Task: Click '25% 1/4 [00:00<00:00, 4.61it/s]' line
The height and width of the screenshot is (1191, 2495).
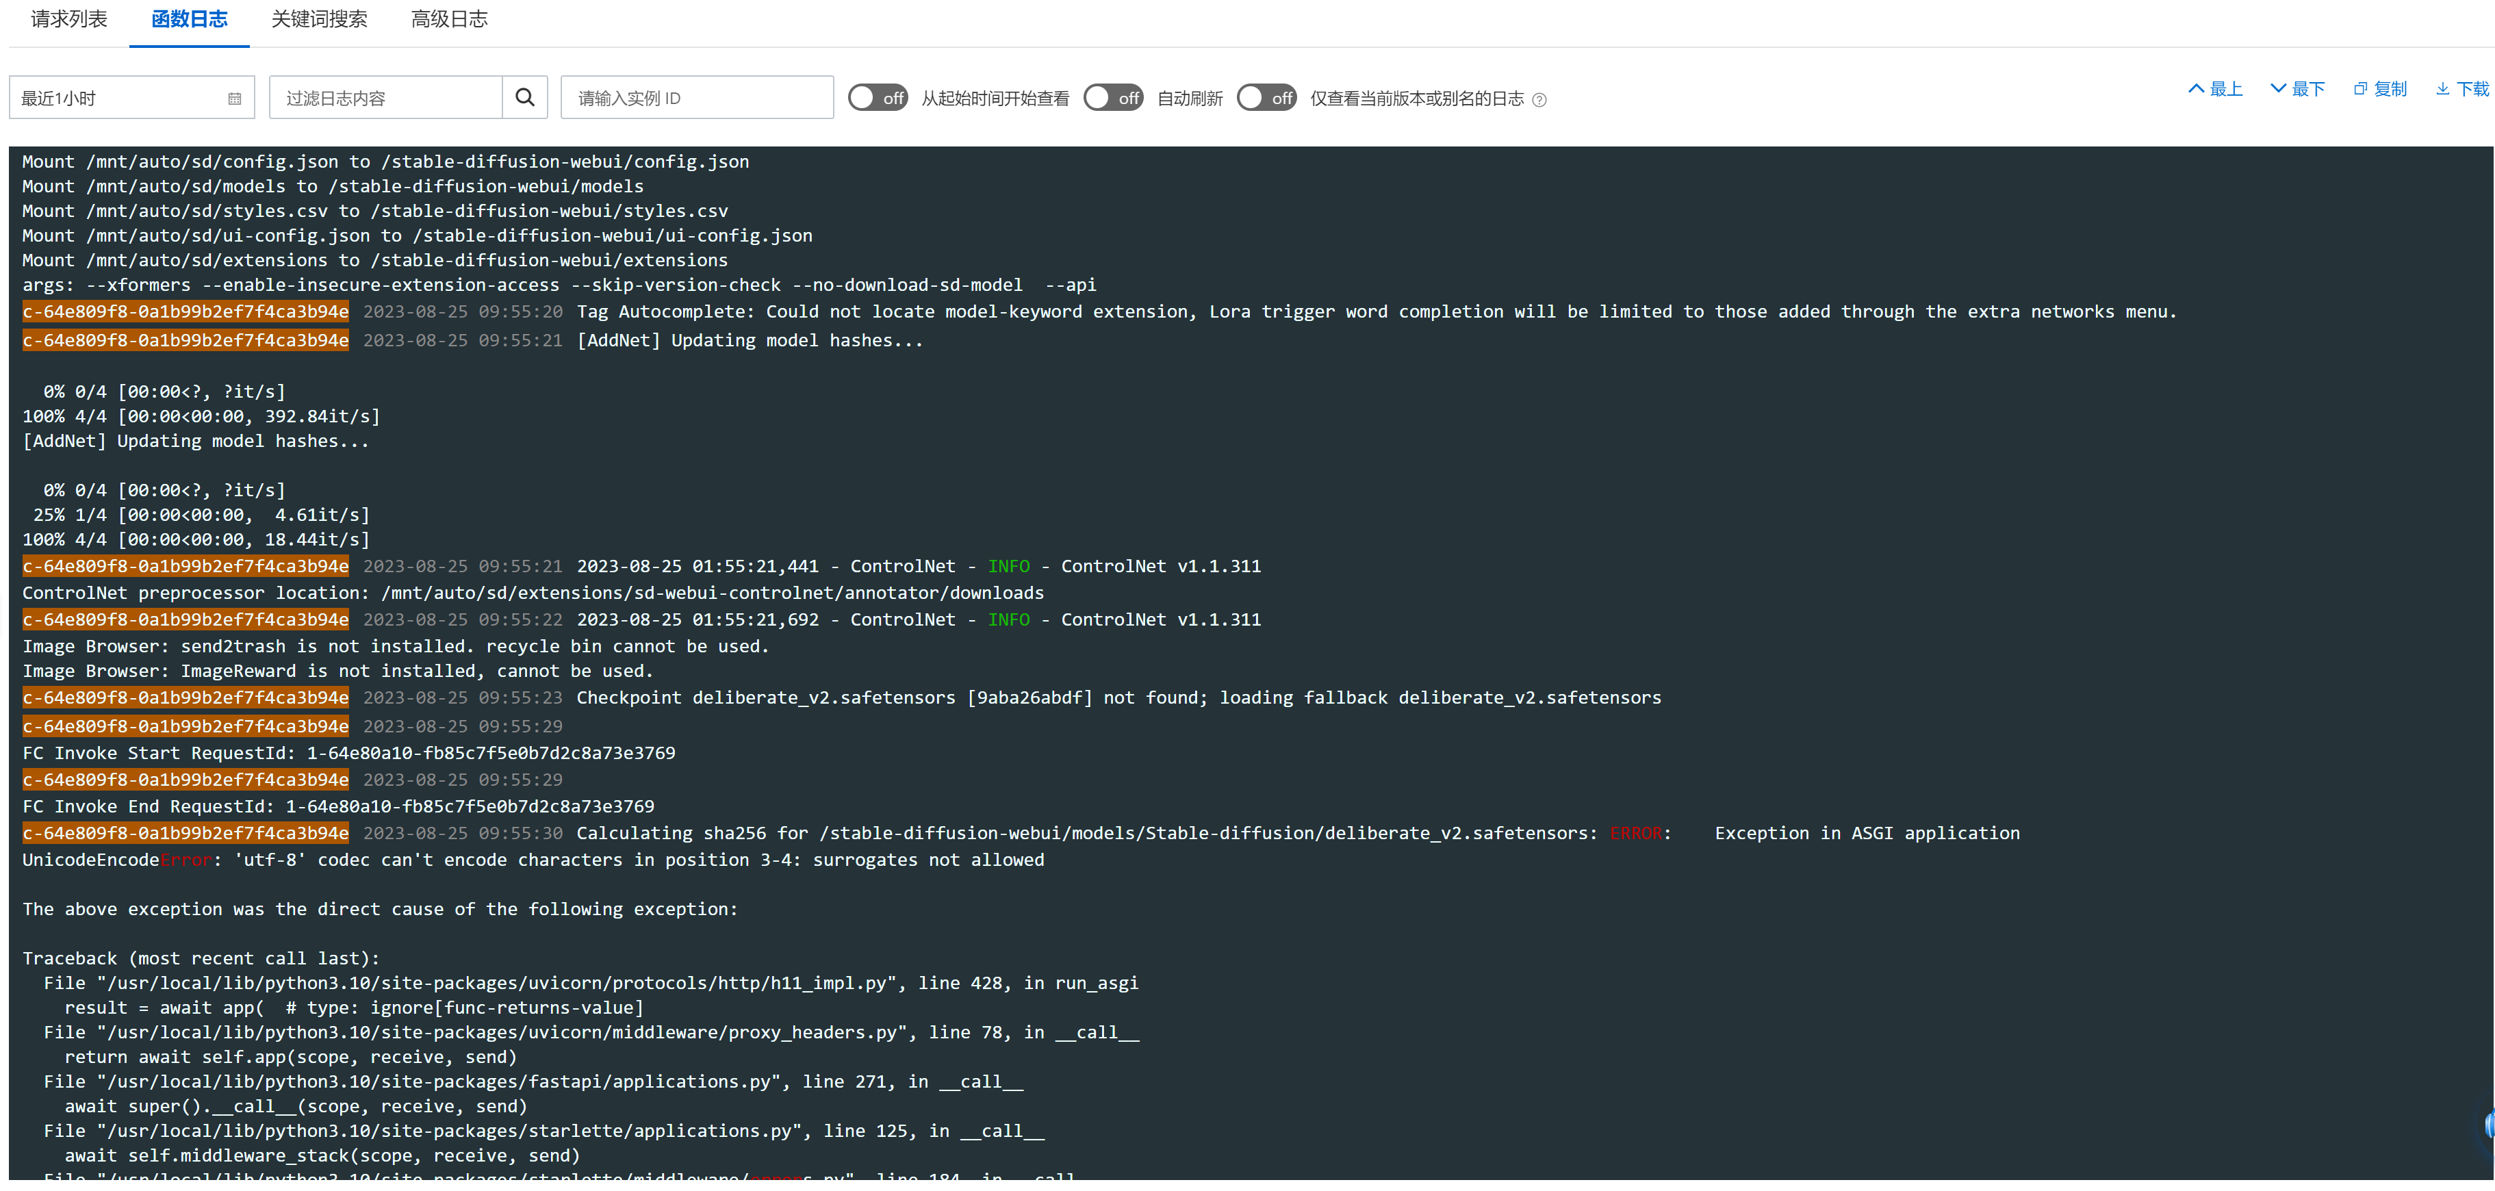Action: (201, 515)
